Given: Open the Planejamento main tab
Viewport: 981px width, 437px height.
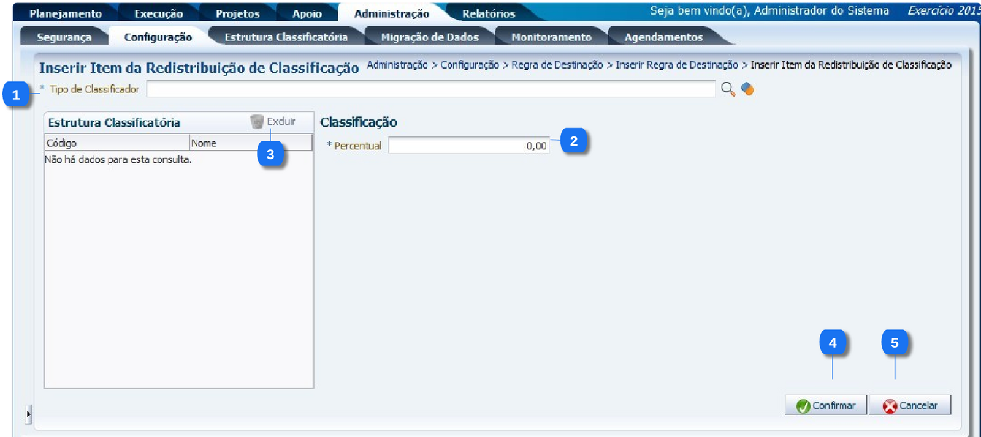Looking at the screenshot, I should click(66, 13).
